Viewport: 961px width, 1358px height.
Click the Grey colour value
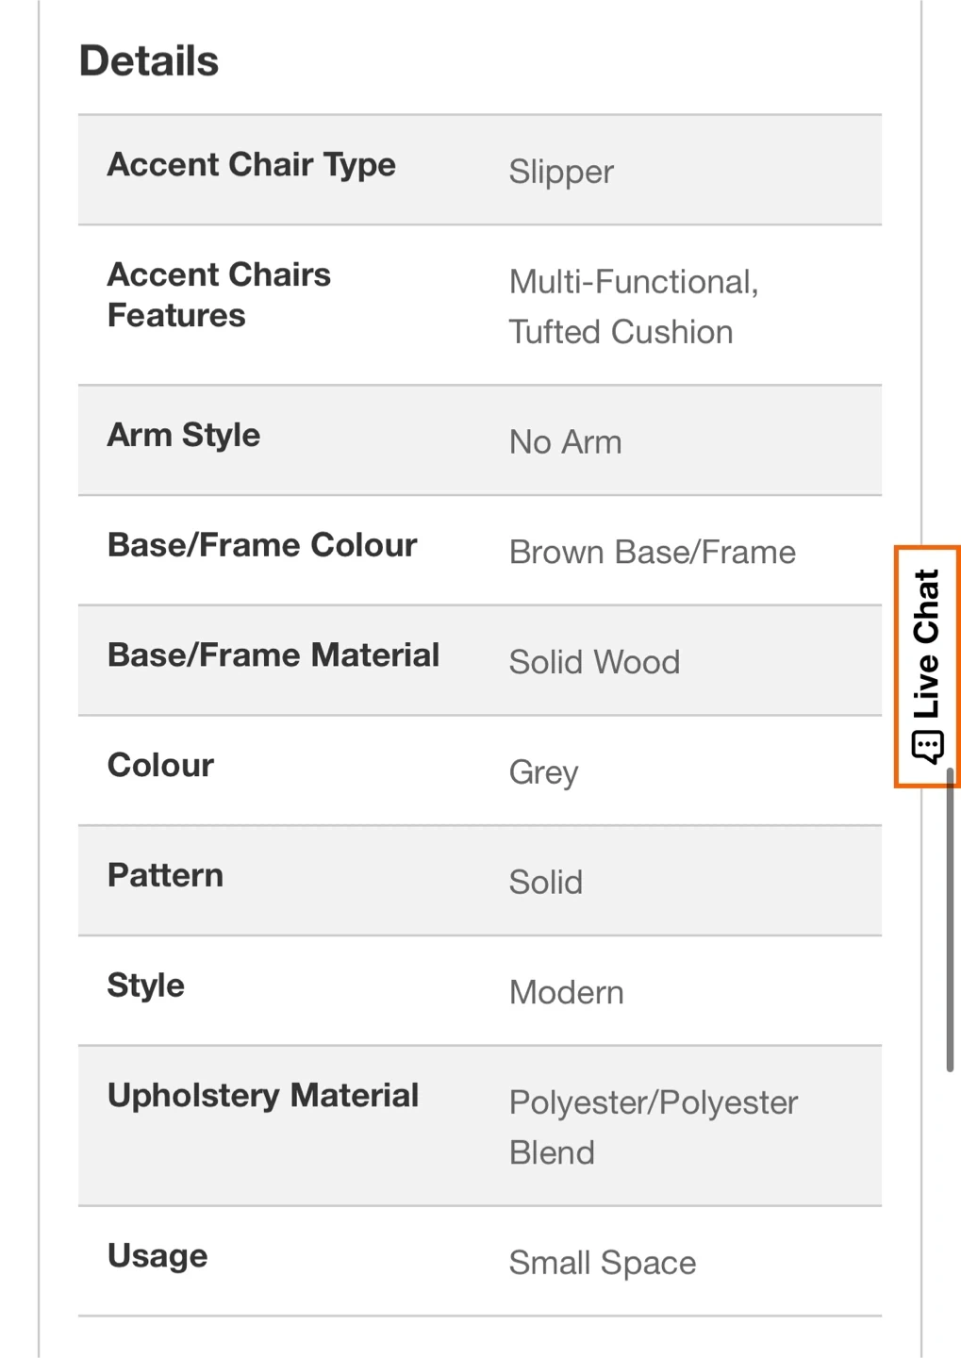click(x=544, y=772)
